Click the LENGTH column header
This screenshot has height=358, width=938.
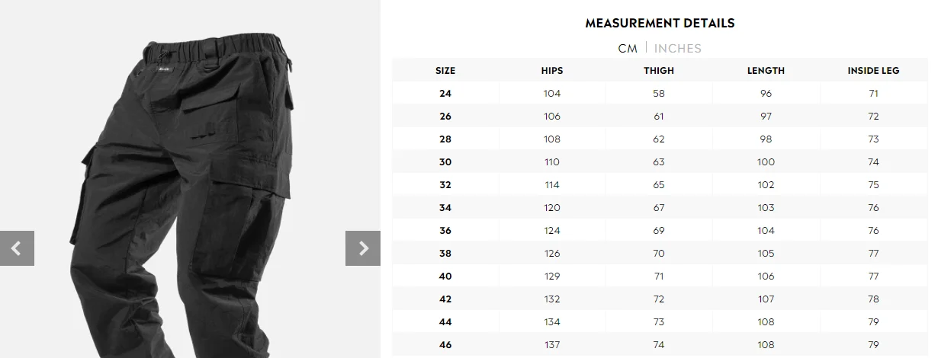click(766, 71)
